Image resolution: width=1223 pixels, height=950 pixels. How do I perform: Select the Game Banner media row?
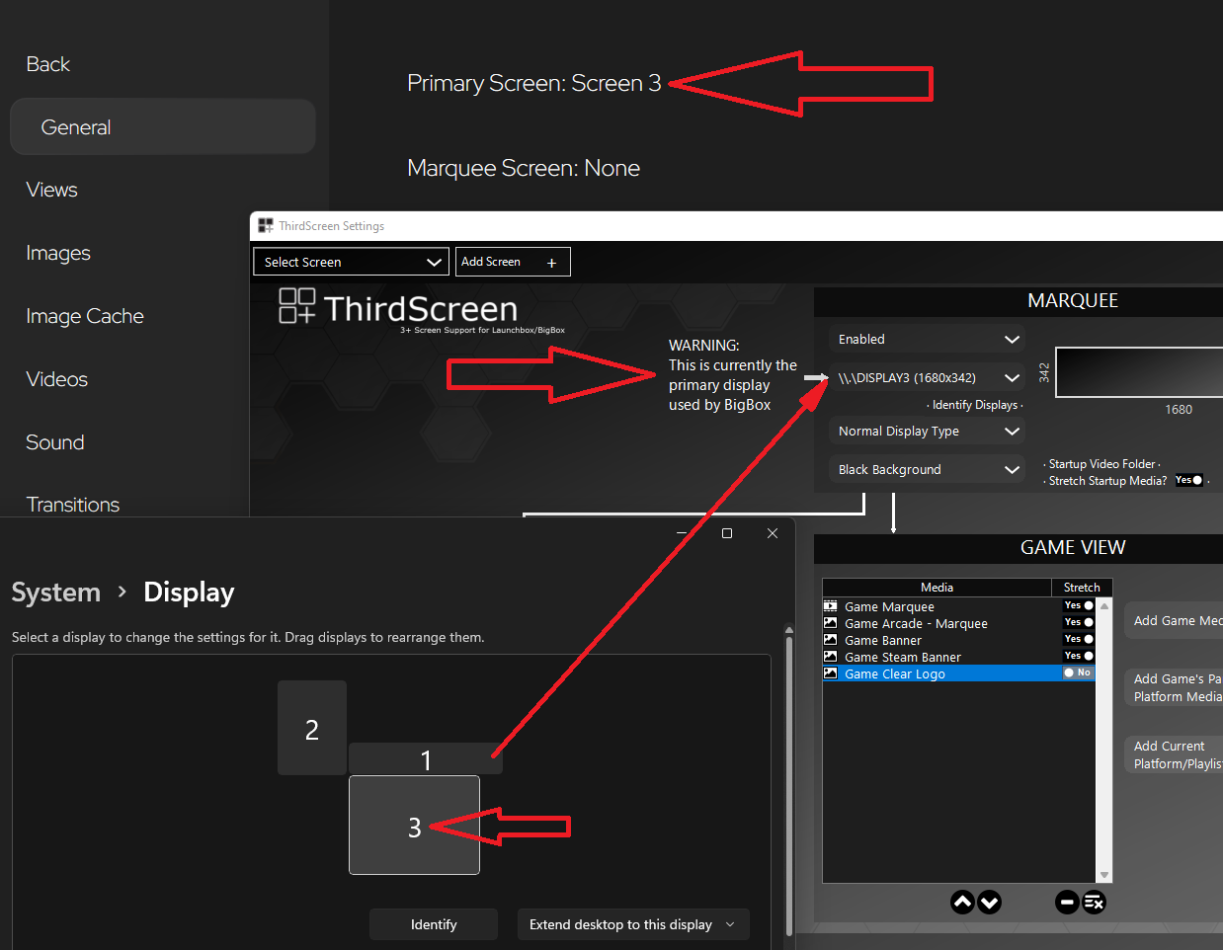[958, 640]
